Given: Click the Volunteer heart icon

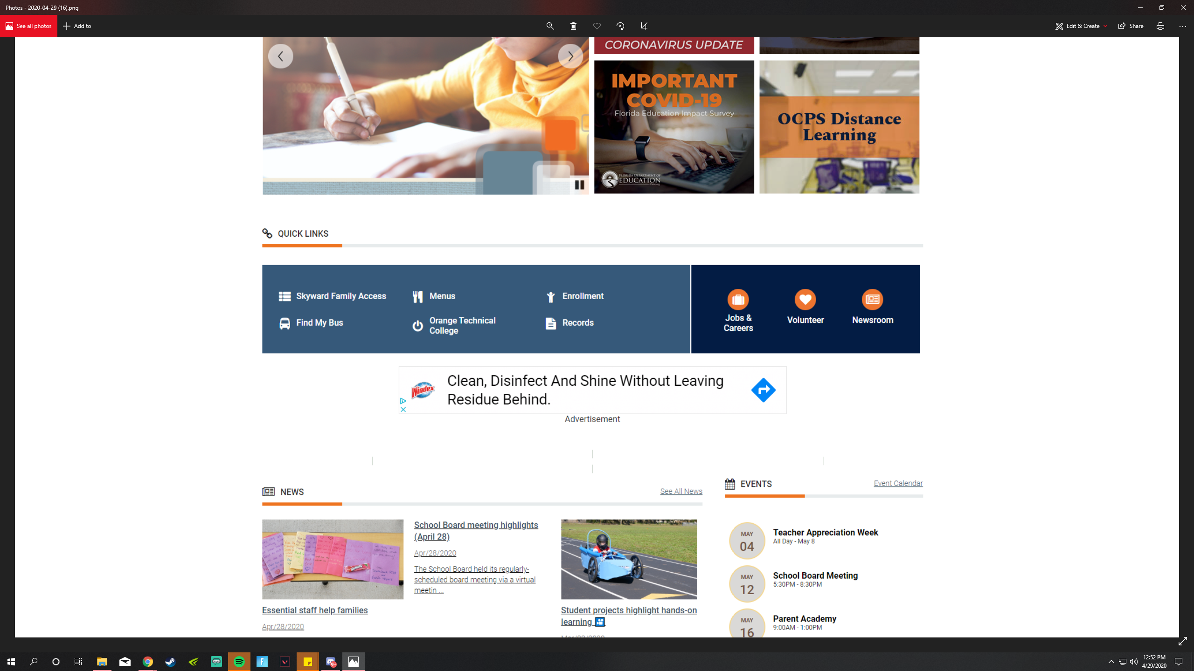Looking at the screenshot, I should [805, 300].
